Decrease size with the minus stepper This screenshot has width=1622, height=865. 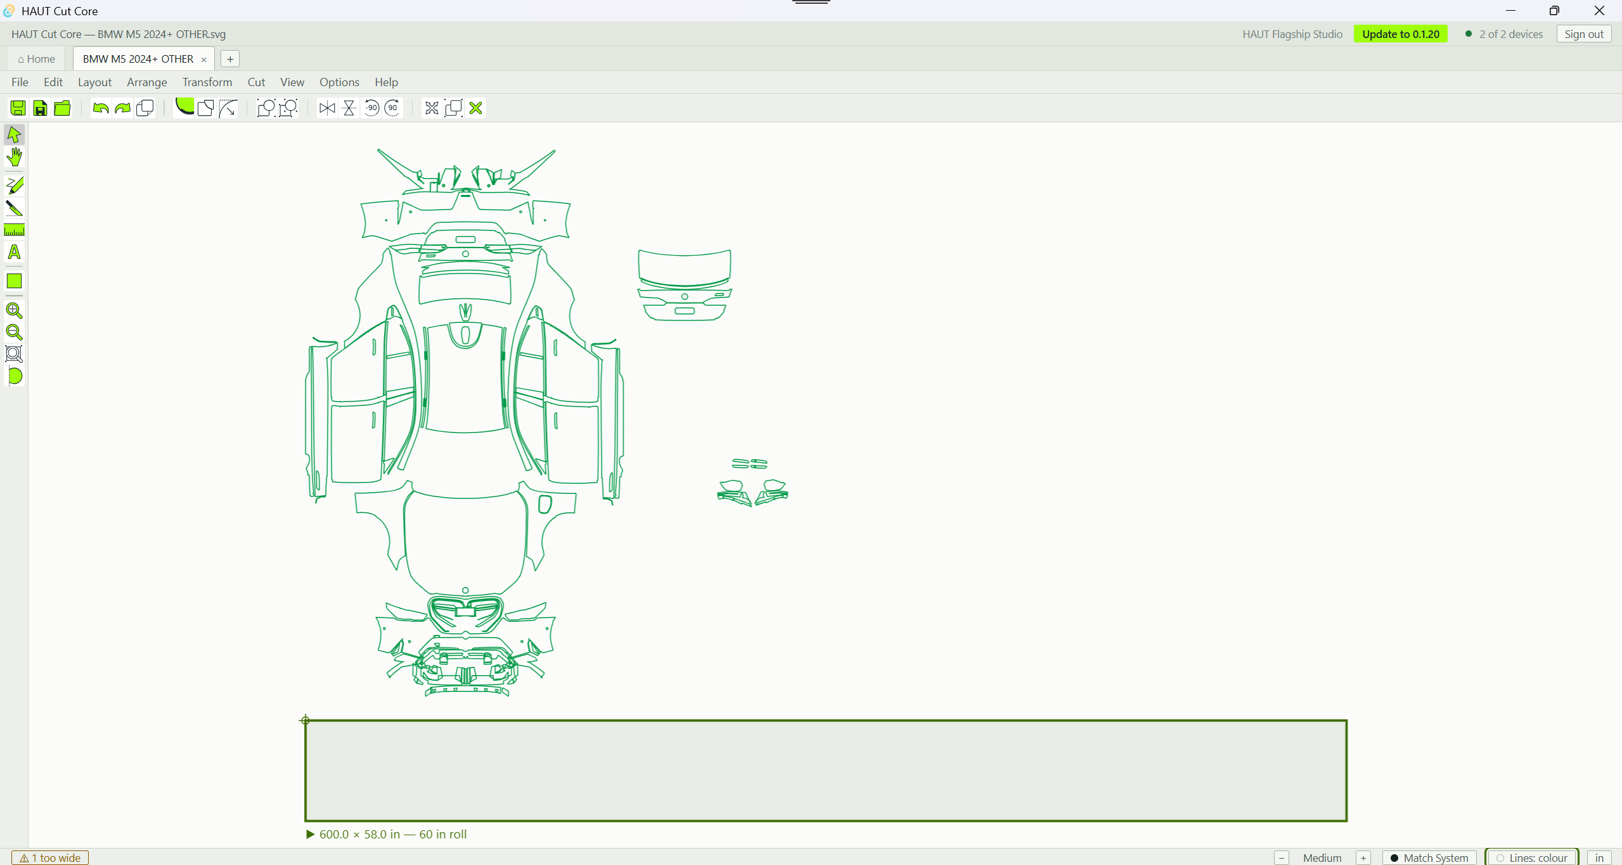pos(1282,858)
